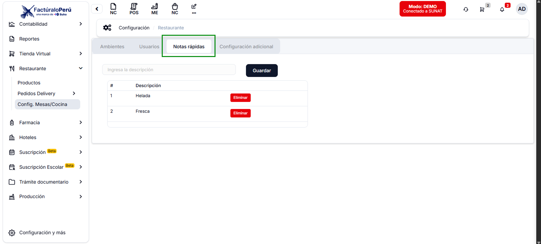
Task: Open the Configuración adicional tab
Action: (246, 47)
